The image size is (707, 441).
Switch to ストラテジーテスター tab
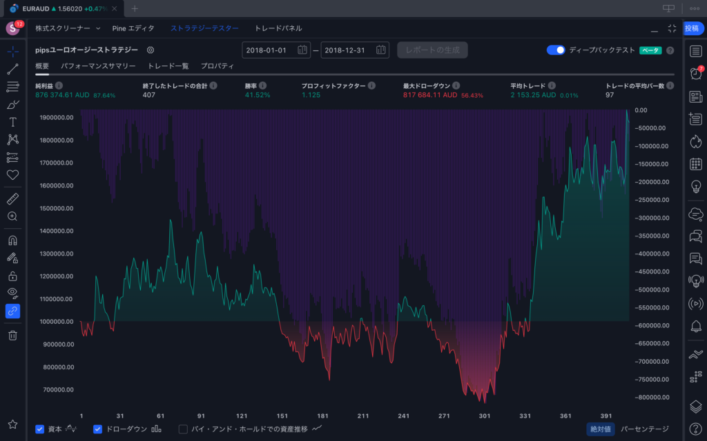(204, 28)
